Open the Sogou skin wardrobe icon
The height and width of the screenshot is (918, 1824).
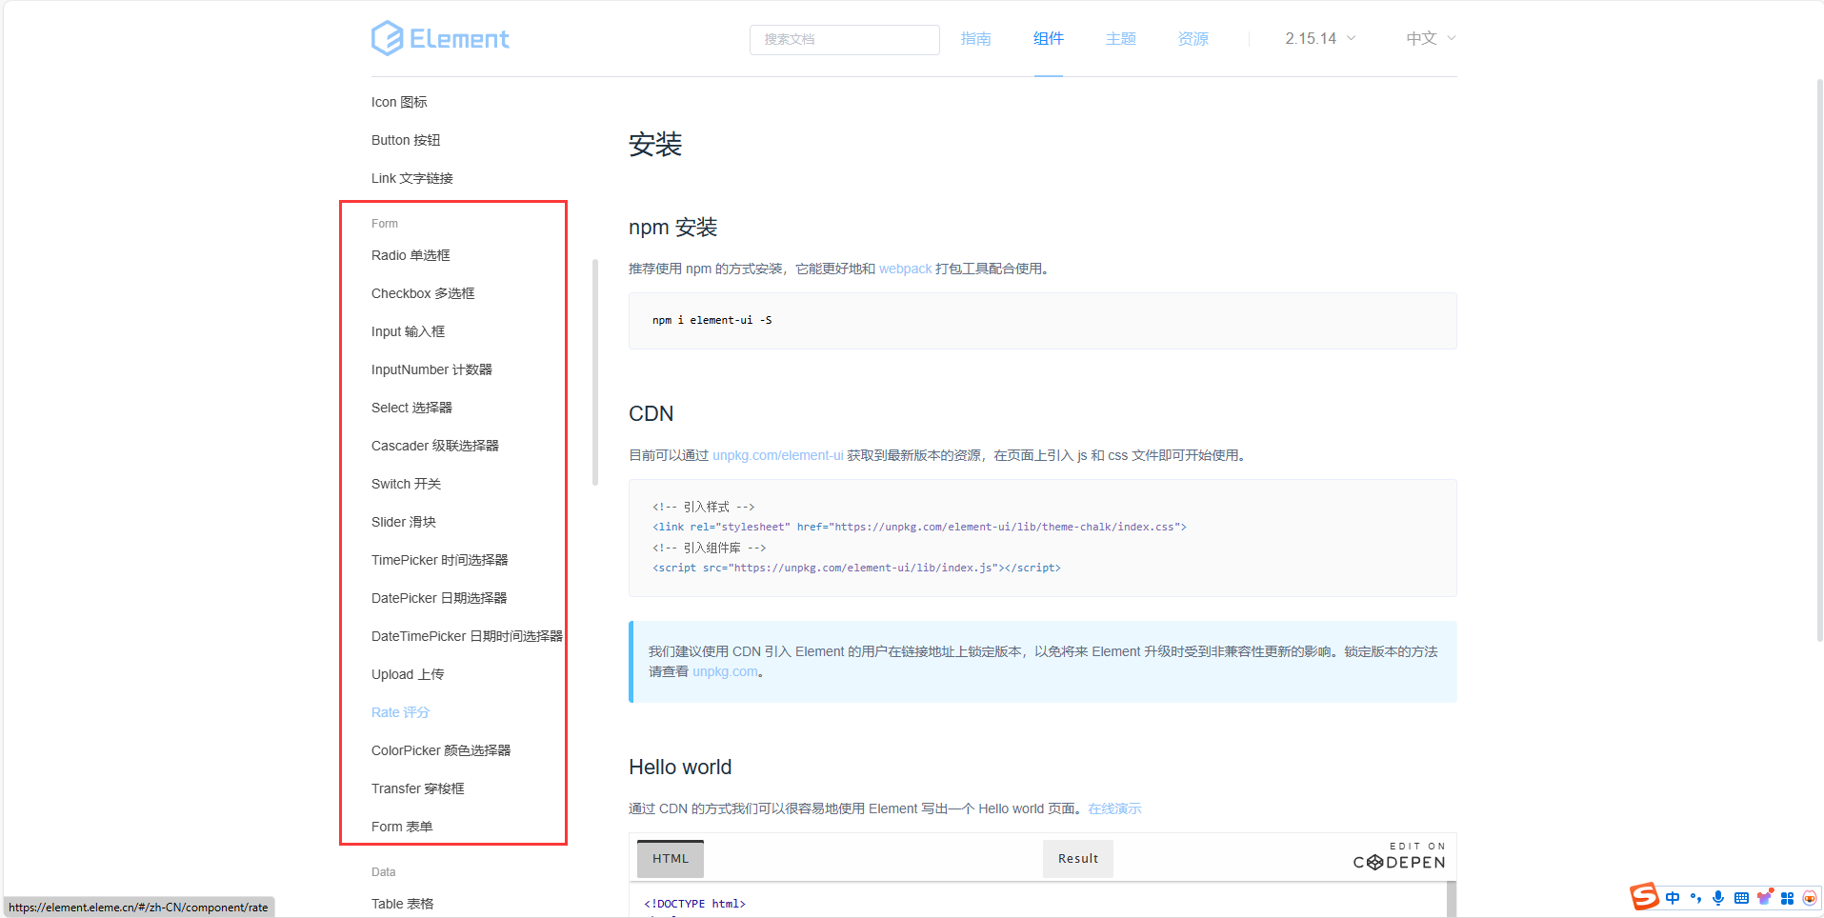coord(1765,897)
